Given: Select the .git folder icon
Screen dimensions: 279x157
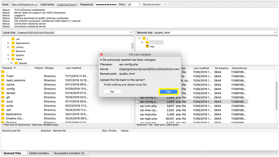Looking at the screenshot, I should [x=3, y=98].
